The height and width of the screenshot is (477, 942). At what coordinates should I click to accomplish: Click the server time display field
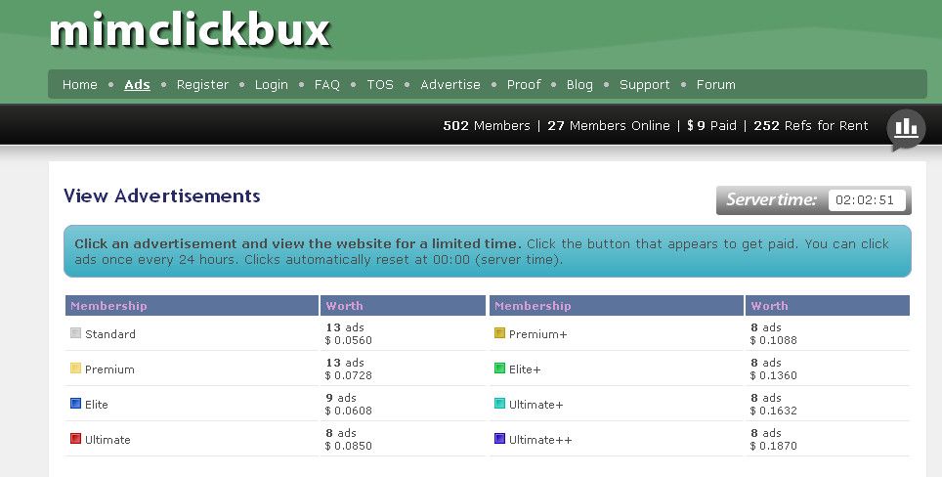867,200
